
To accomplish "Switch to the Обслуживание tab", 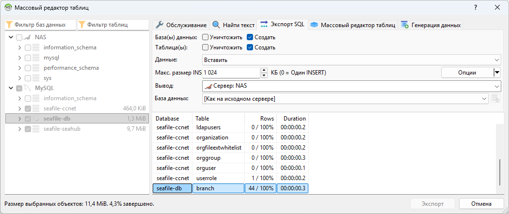I will (x=181, y=25).
